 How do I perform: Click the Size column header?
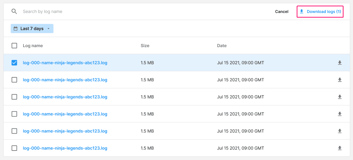point(145,46)
